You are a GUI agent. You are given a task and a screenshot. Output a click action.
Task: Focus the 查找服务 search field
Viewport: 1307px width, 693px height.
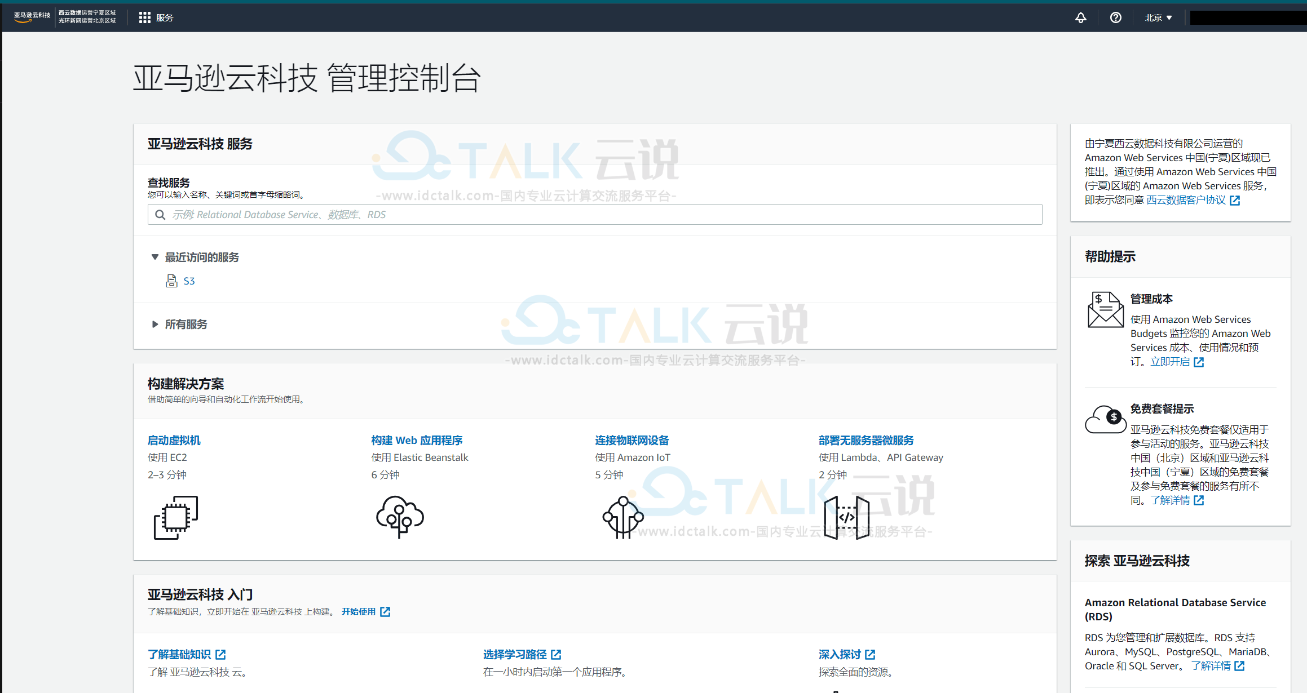tap(595, 215)
